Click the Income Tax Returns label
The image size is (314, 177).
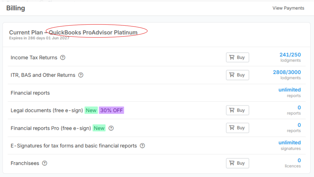pos(34,57)
